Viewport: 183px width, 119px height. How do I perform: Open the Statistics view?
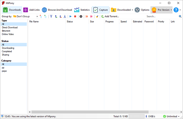[82, 10]
